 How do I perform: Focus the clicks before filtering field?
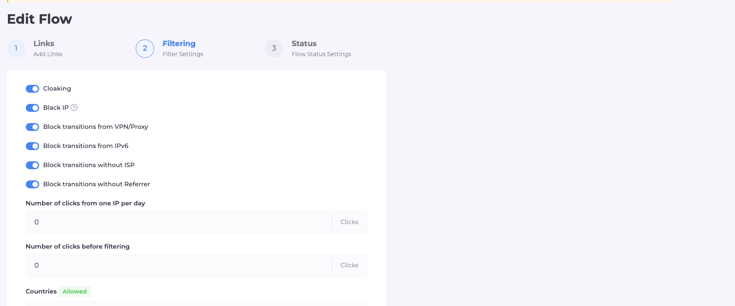(x=179, y=265)
